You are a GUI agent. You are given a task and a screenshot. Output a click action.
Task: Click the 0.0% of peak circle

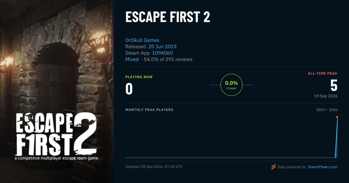232,85
